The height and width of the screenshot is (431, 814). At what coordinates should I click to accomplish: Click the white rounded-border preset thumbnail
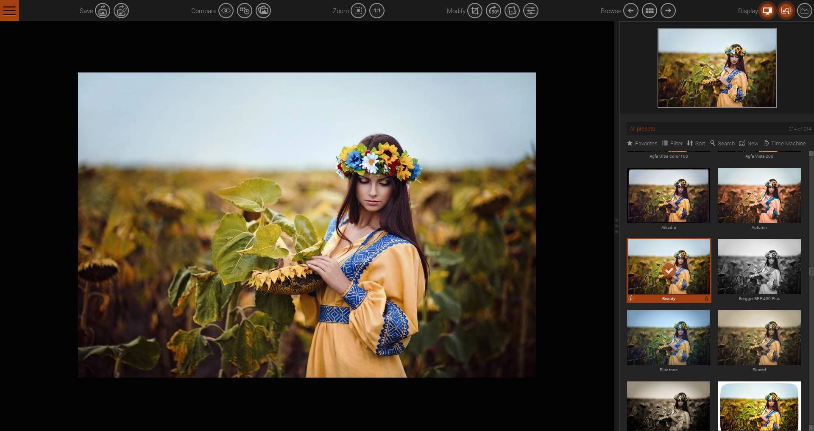[759, 406]
